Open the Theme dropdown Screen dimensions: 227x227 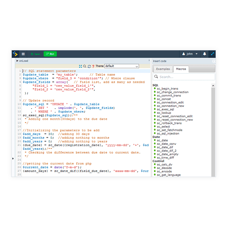pos(121,66)
